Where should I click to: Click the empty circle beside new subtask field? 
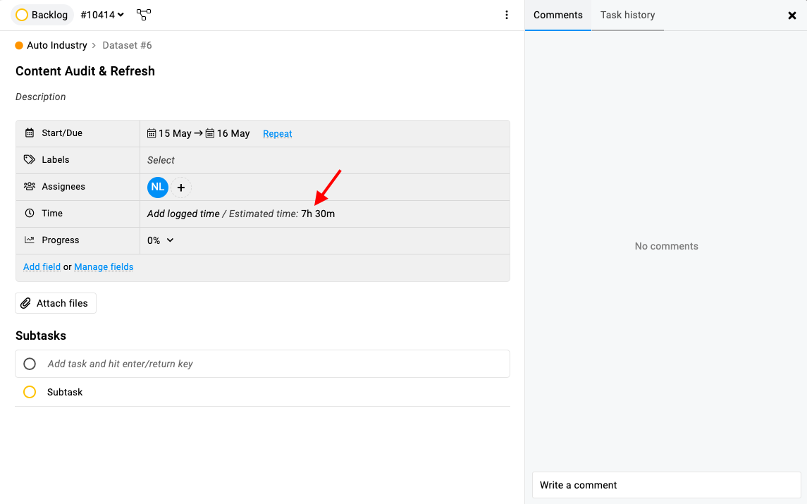click(30, 364)
